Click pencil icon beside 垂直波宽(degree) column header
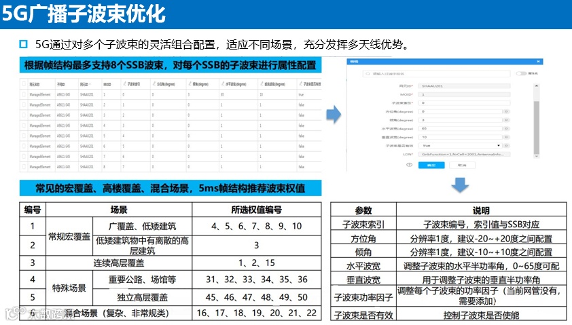The image size is (572, 325). click(x=262, y=84)
